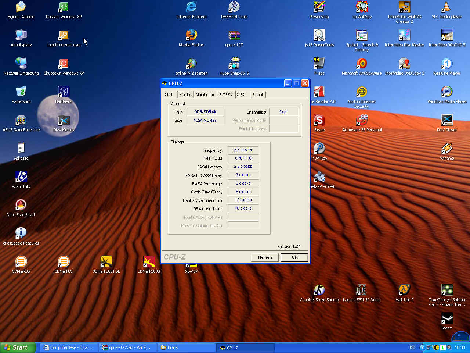Open Internet Explorer desktop icon
470x353 pixels.
[x=191, y=10]
